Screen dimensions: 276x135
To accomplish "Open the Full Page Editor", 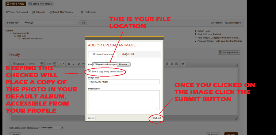I will point(229,52).
